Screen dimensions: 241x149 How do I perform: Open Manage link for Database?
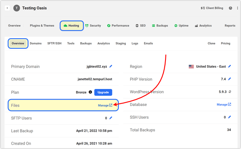coord(224,104)
